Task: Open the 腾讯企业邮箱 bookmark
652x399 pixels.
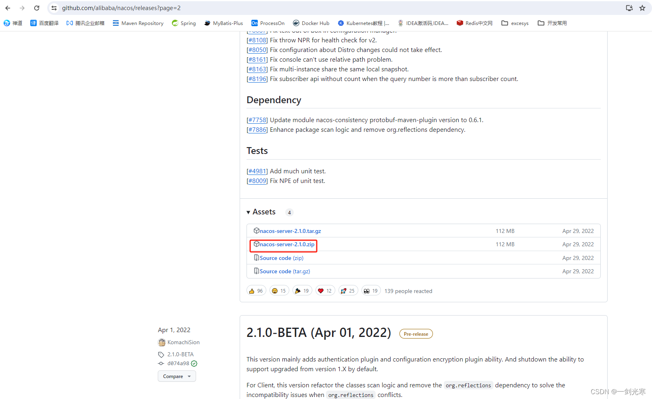Action: pos(86,23)
